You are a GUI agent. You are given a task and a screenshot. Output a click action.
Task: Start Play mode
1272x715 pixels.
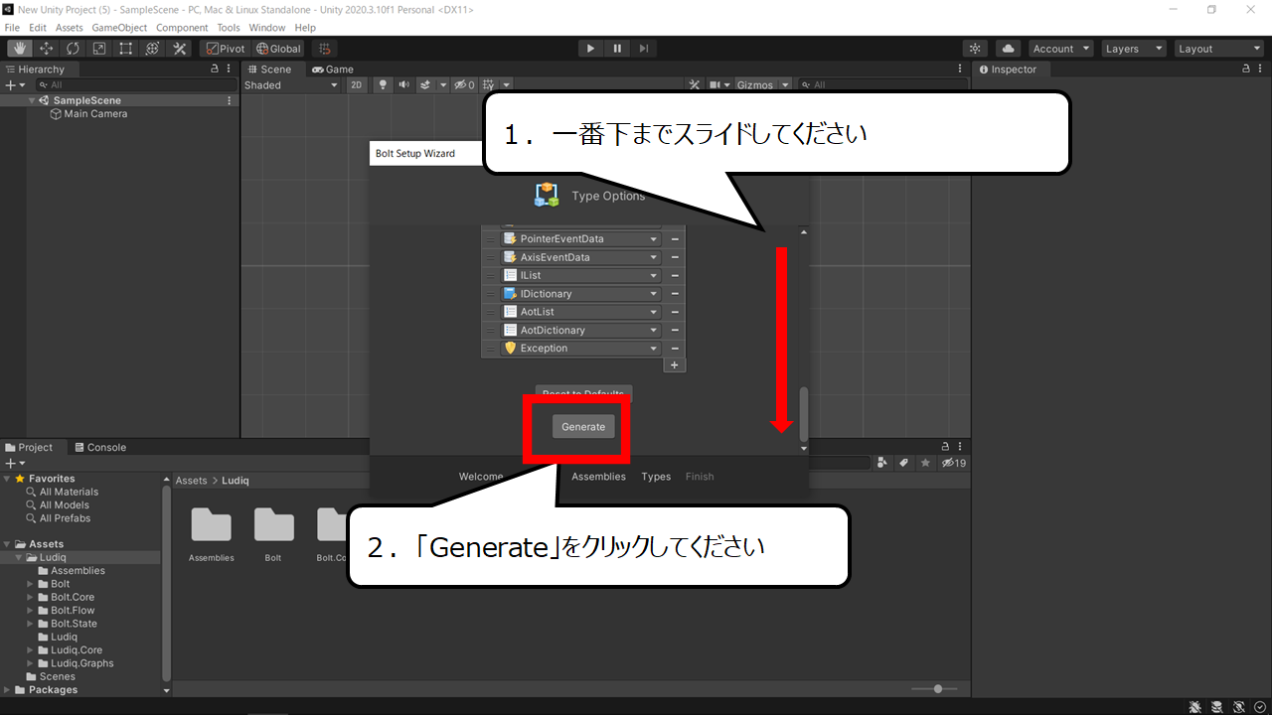[x=590, y=49]
